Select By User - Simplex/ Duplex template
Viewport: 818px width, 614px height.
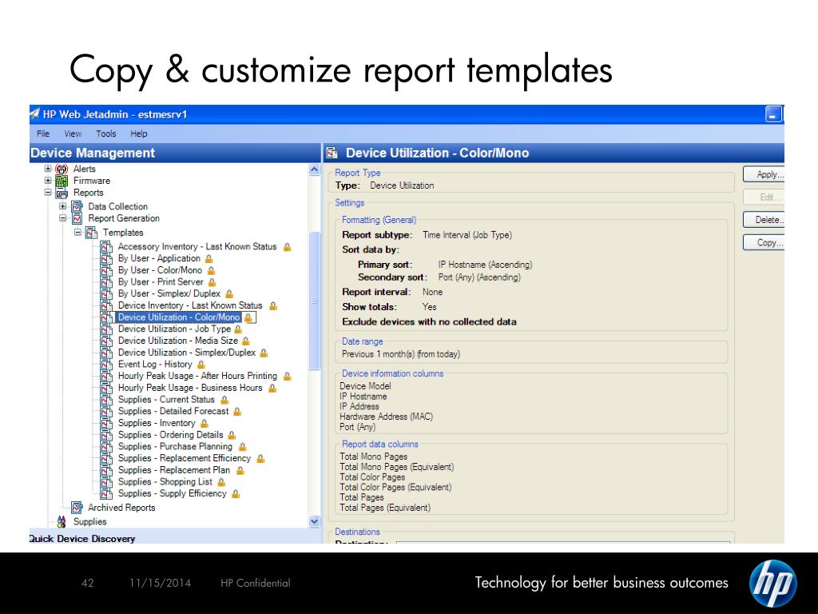169,294
